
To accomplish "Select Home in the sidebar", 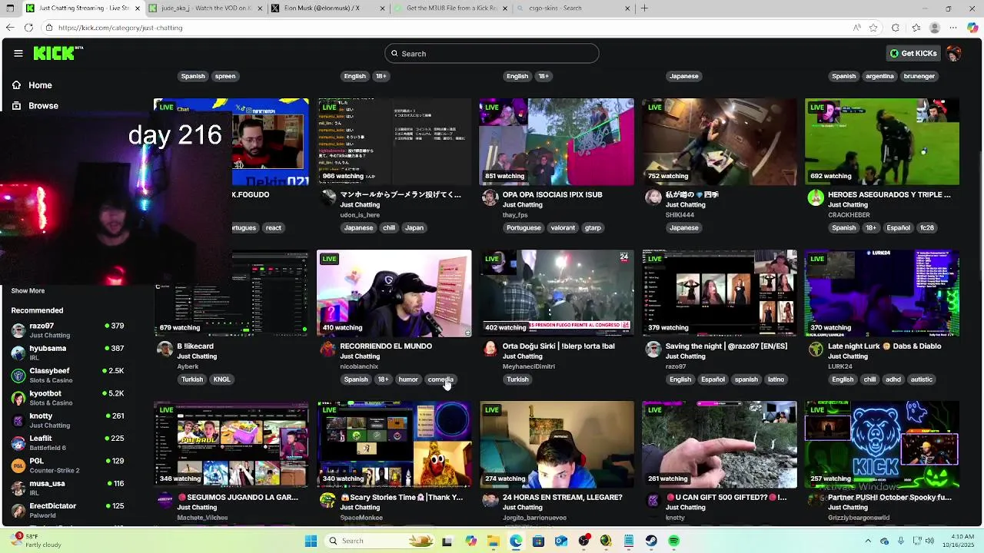I will [40, 85].
